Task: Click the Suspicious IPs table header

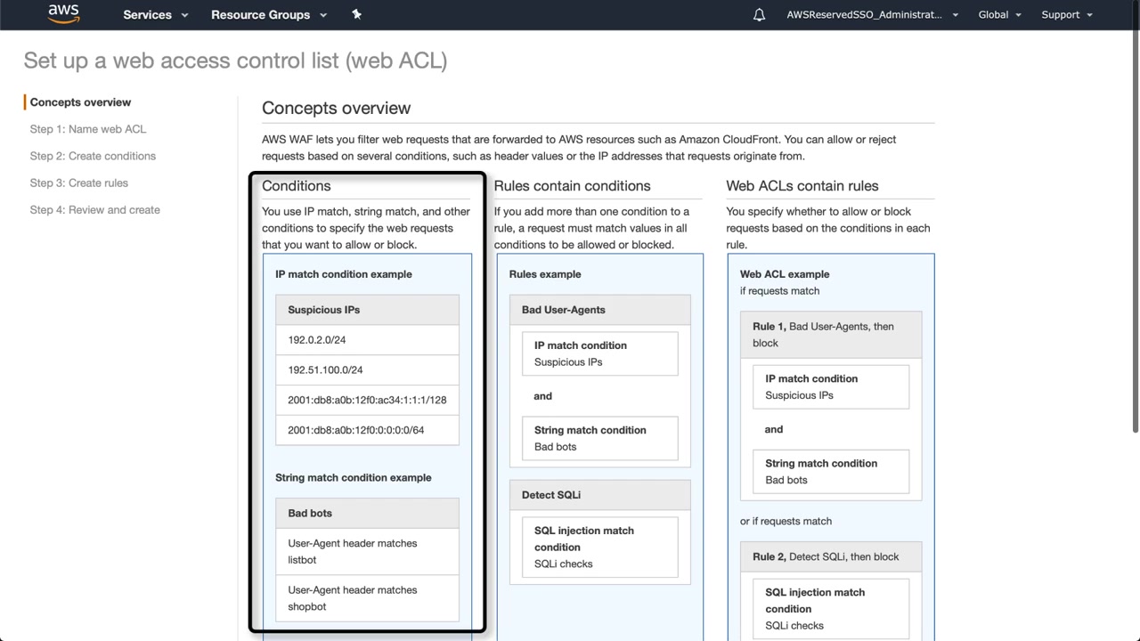Action: 367,310
